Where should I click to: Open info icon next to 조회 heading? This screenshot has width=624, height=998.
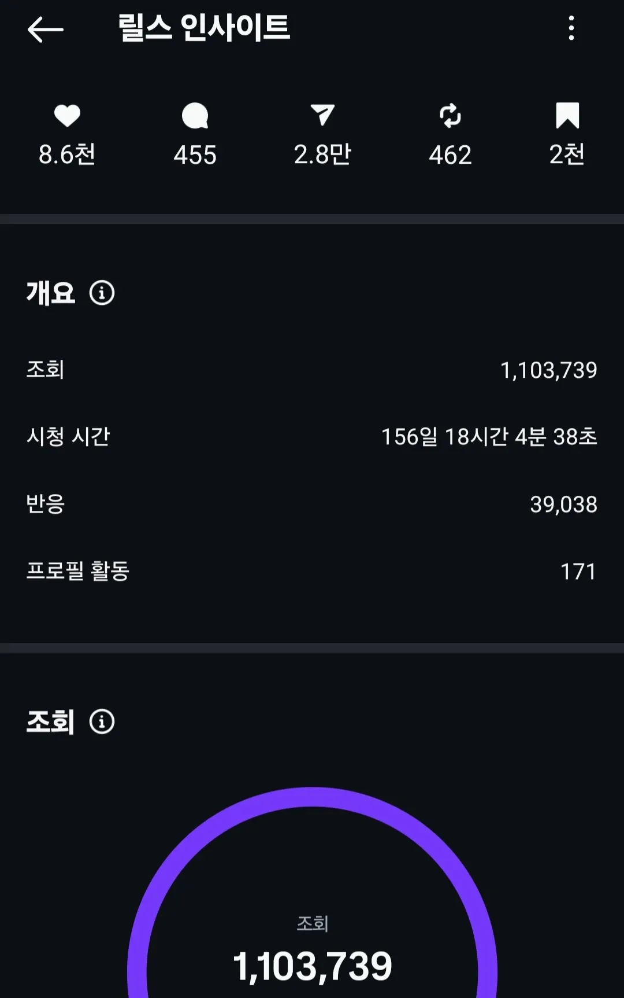(x=102, y=721)
